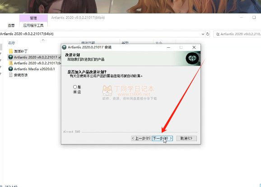Image resolution: width=261 pixels, height=187 pixels.
Task: Click the 下一步 (Next) button
Action: click(x=163, y=138)
